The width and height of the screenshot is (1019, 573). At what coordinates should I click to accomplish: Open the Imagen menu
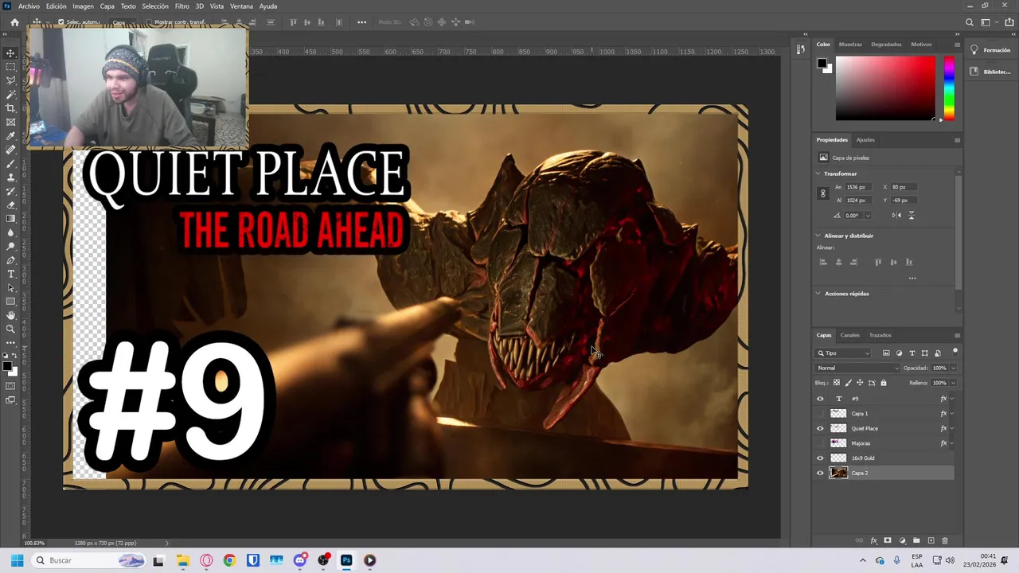point(83,6)
